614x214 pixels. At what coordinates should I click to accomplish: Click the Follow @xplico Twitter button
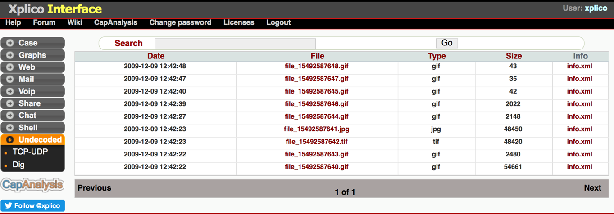click(32, 205)
